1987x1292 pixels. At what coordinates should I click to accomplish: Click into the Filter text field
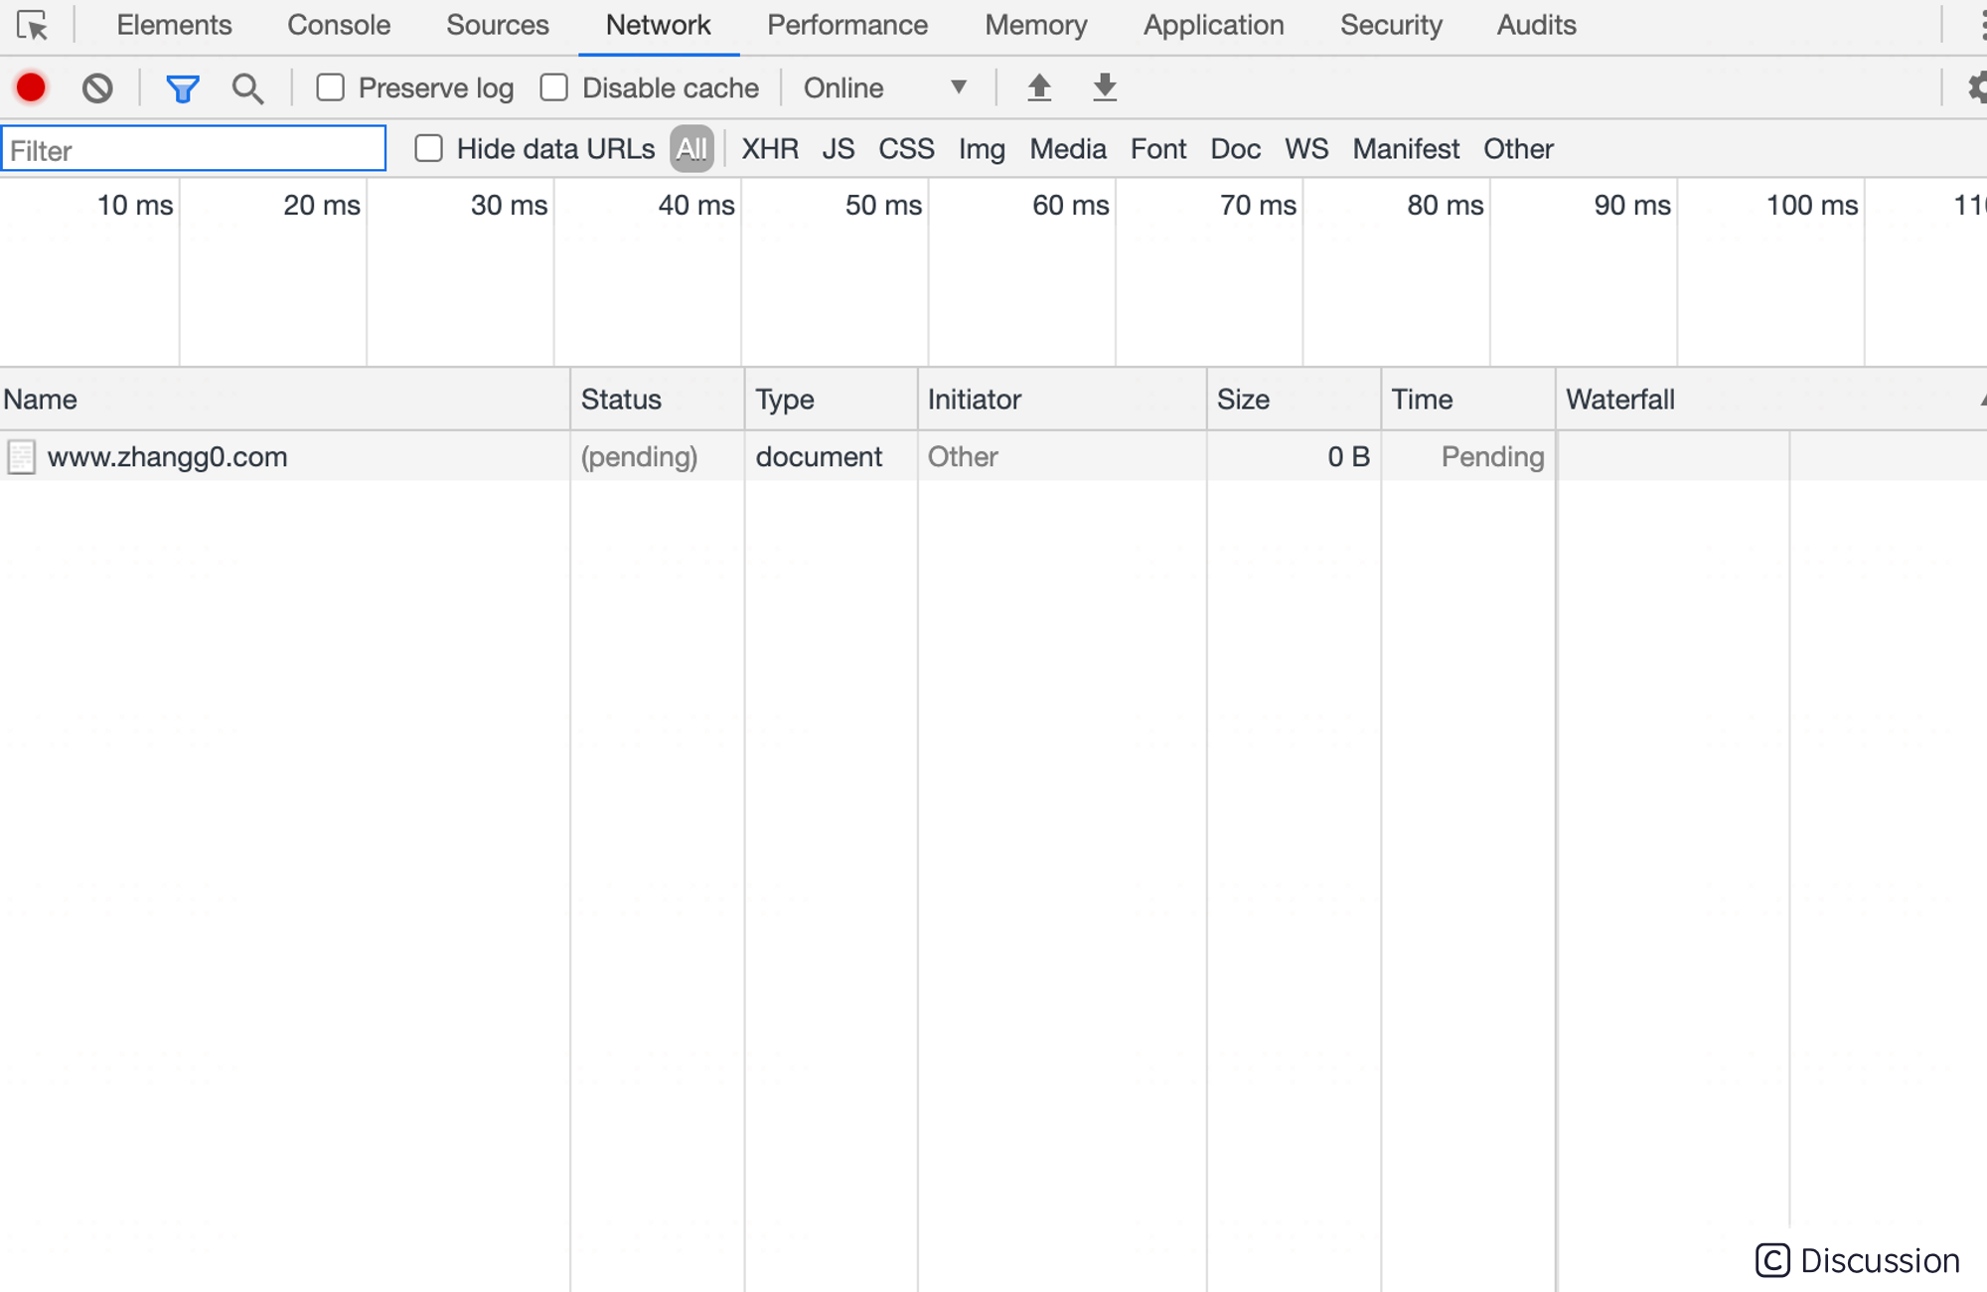coord(194,149)
